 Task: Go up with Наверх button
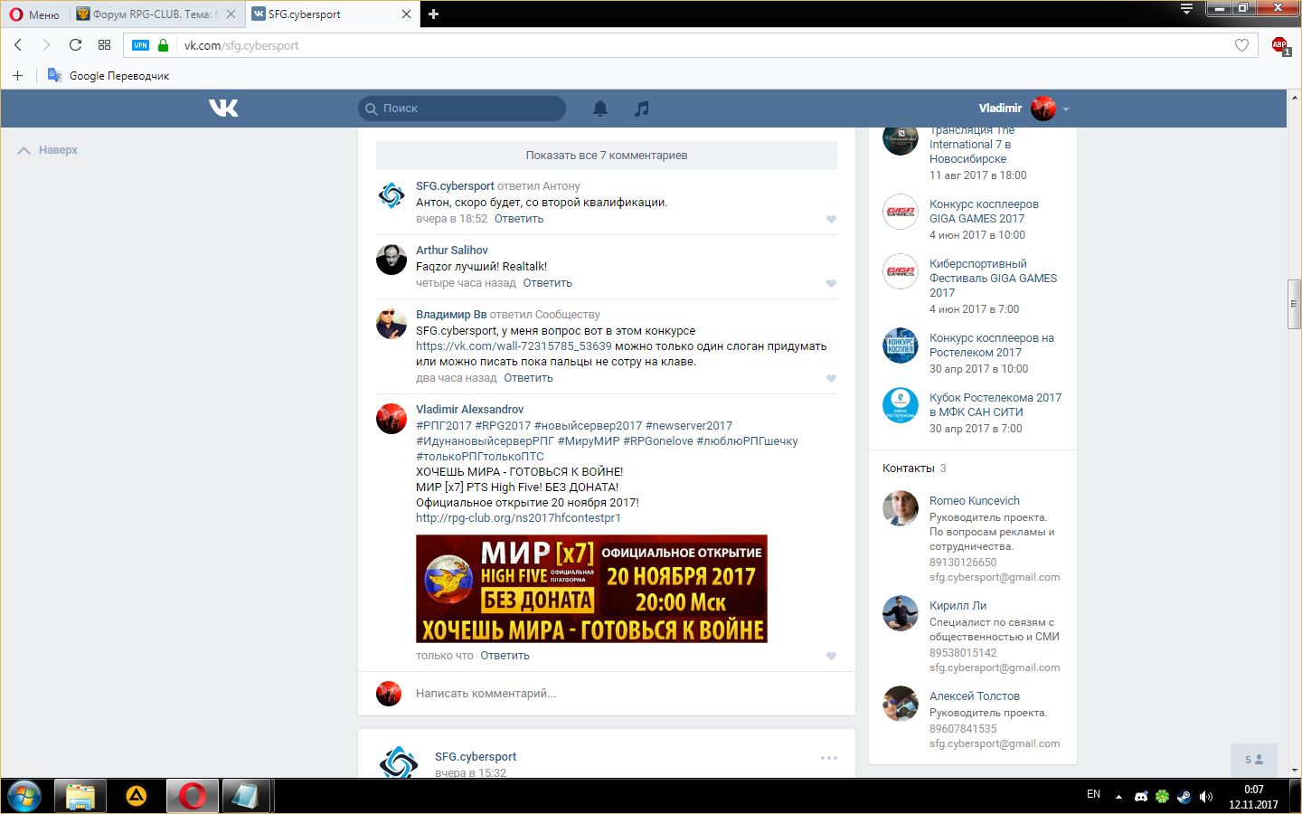pyautogui.click(x=48, y=150)
